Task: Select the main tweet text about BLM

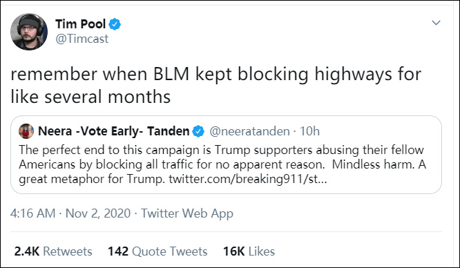Action: pyautogui.click(x=216, y=86)
